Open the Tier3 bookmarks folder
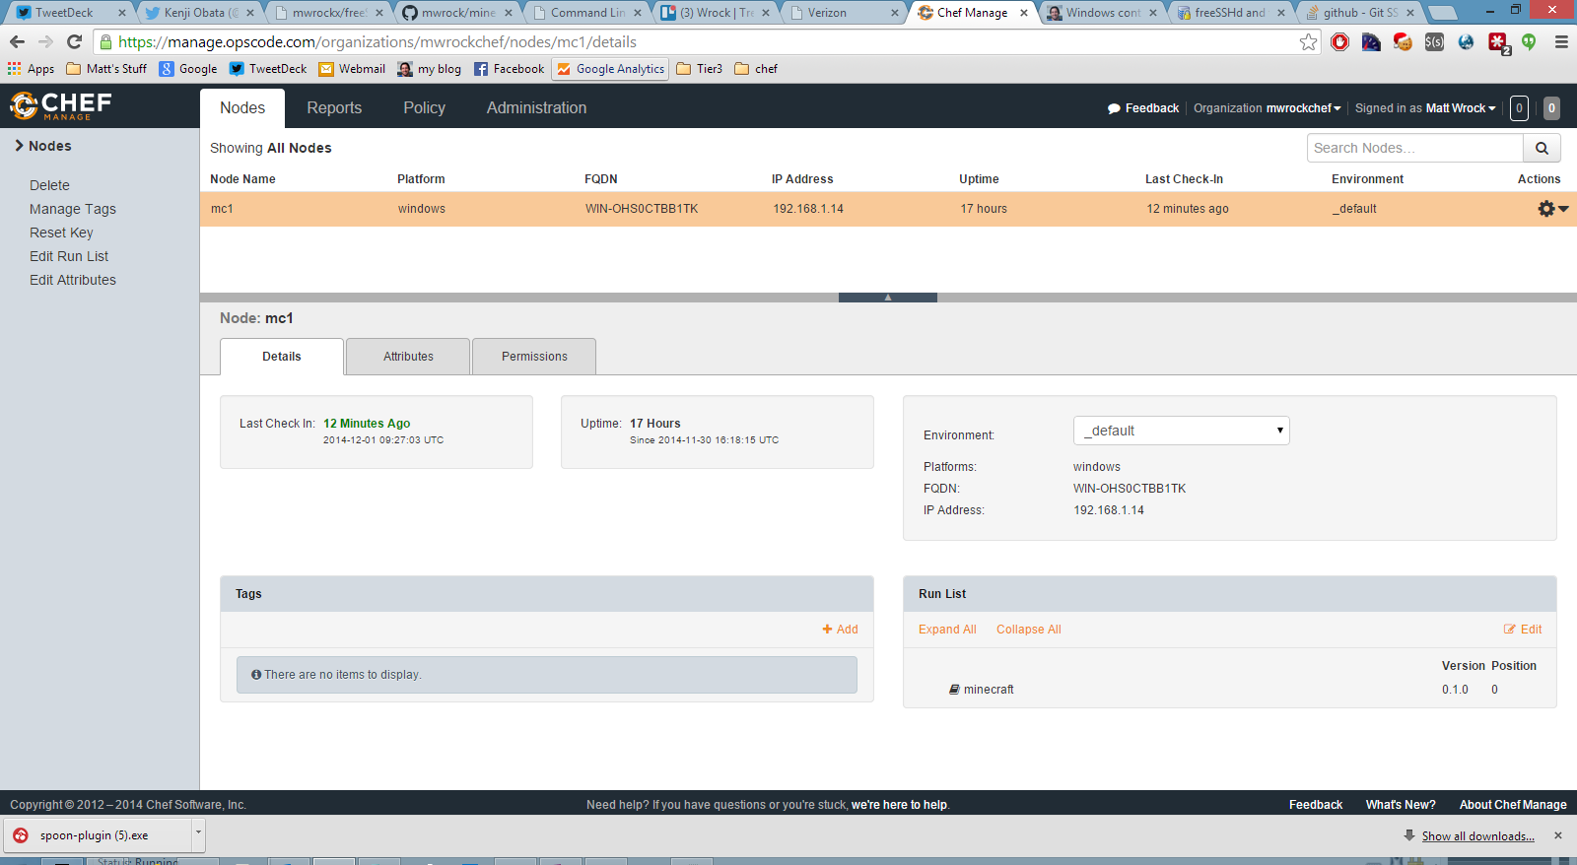Screen dimensions: 1577x865 pos(699,69)
